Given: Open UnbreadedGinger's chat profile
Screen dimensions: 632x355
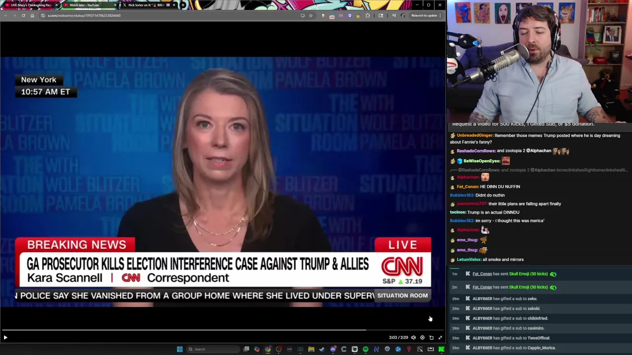Looking at the screenshot, I should 474,136.
